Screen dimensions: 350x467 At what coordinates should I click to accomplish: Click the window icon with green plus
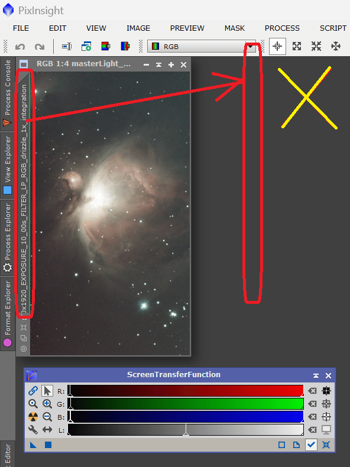click(x=86, y=47)
